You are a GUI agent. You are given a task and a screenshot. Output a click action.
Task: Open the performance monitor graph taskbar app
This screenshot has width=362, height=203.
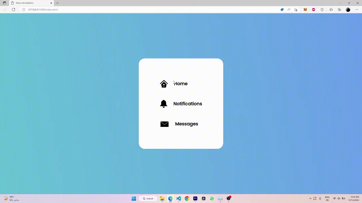pos(220,198)
